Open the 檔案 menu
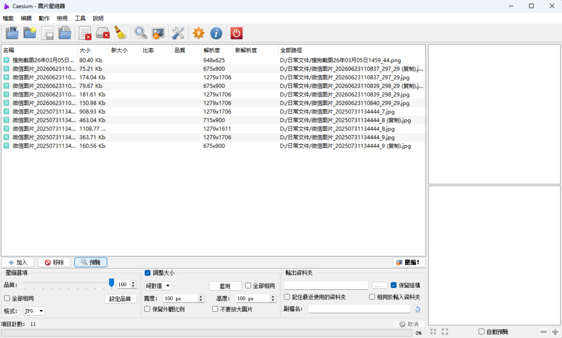 (8, 18)
